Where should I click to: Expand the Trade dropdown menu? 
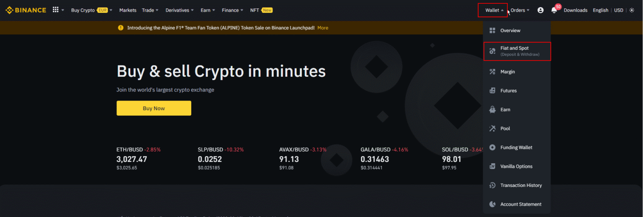[150, 10]
